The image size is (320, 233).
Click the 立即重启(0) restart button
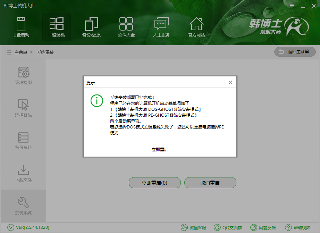tap(154, 183)
